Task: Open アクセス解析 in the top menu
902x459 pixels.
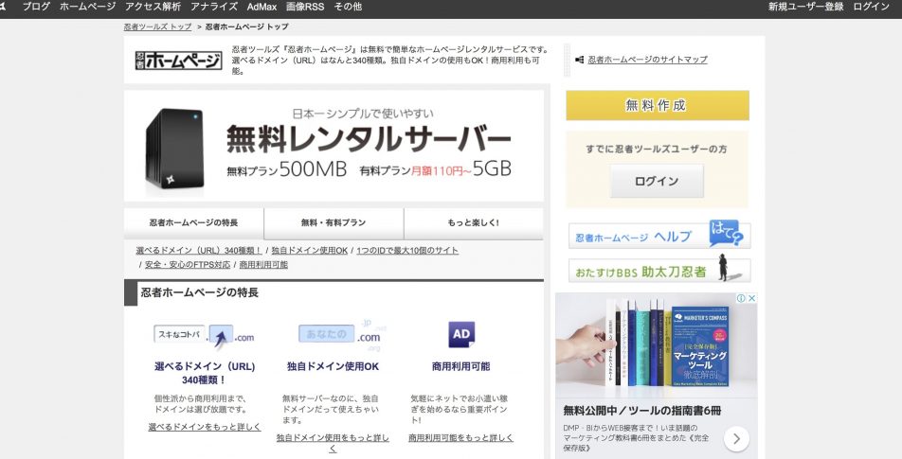Action: [x=153, y=7]
